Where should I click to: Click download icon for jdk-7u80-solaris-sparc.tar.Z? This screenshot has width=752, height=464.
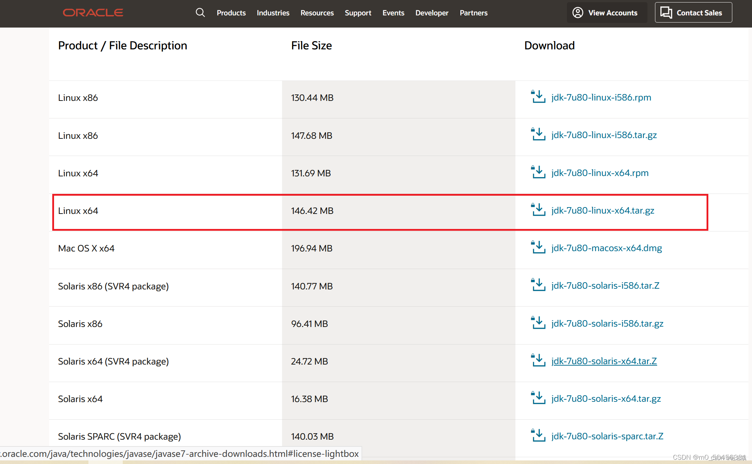click(538, 435)
